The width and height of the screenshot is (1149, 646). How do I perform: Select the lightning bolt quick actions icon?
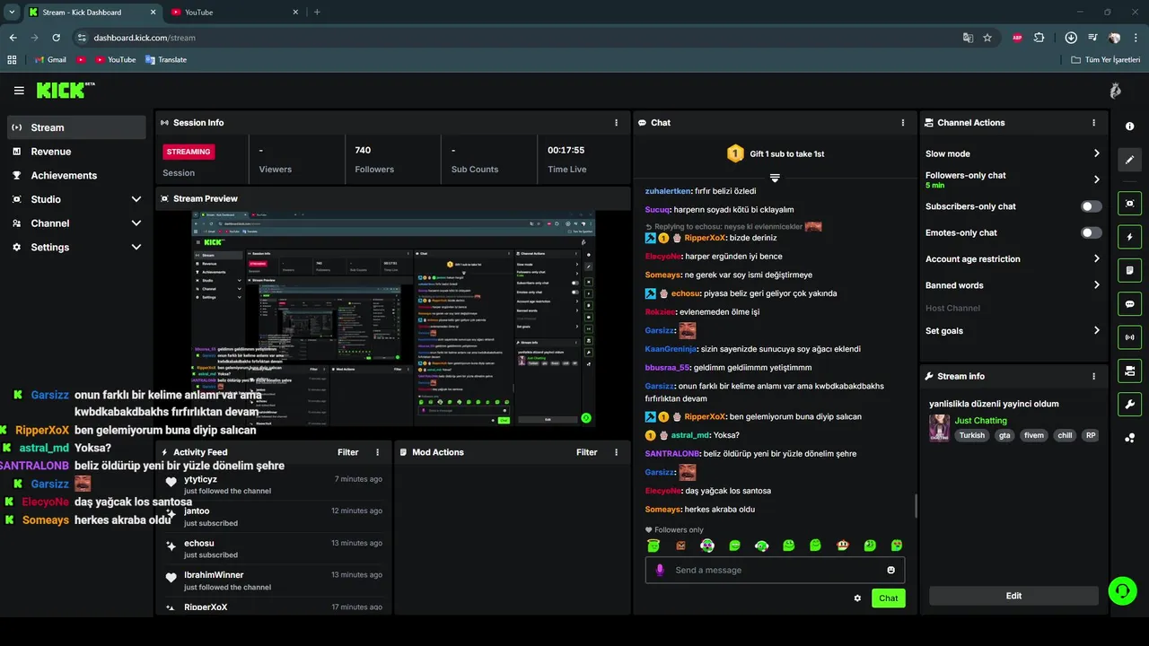coord(1129,237)
